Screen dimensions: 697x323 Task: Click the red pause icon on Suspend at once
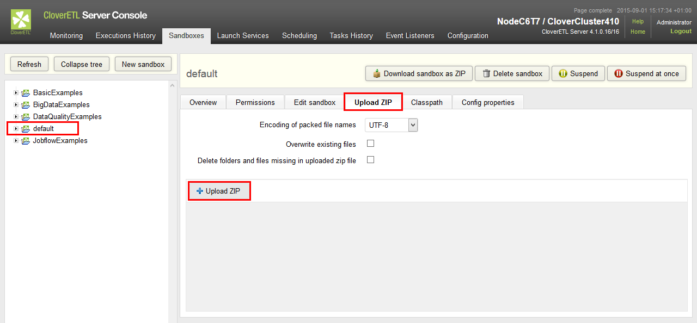point(619,73)
